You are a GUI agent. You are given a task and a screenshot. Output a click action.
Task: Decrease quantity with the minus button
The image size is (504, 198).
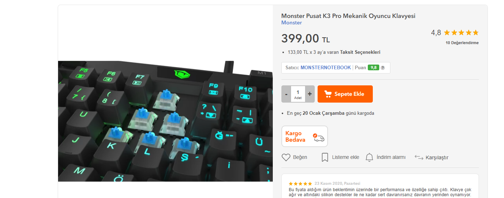(286, 94)
